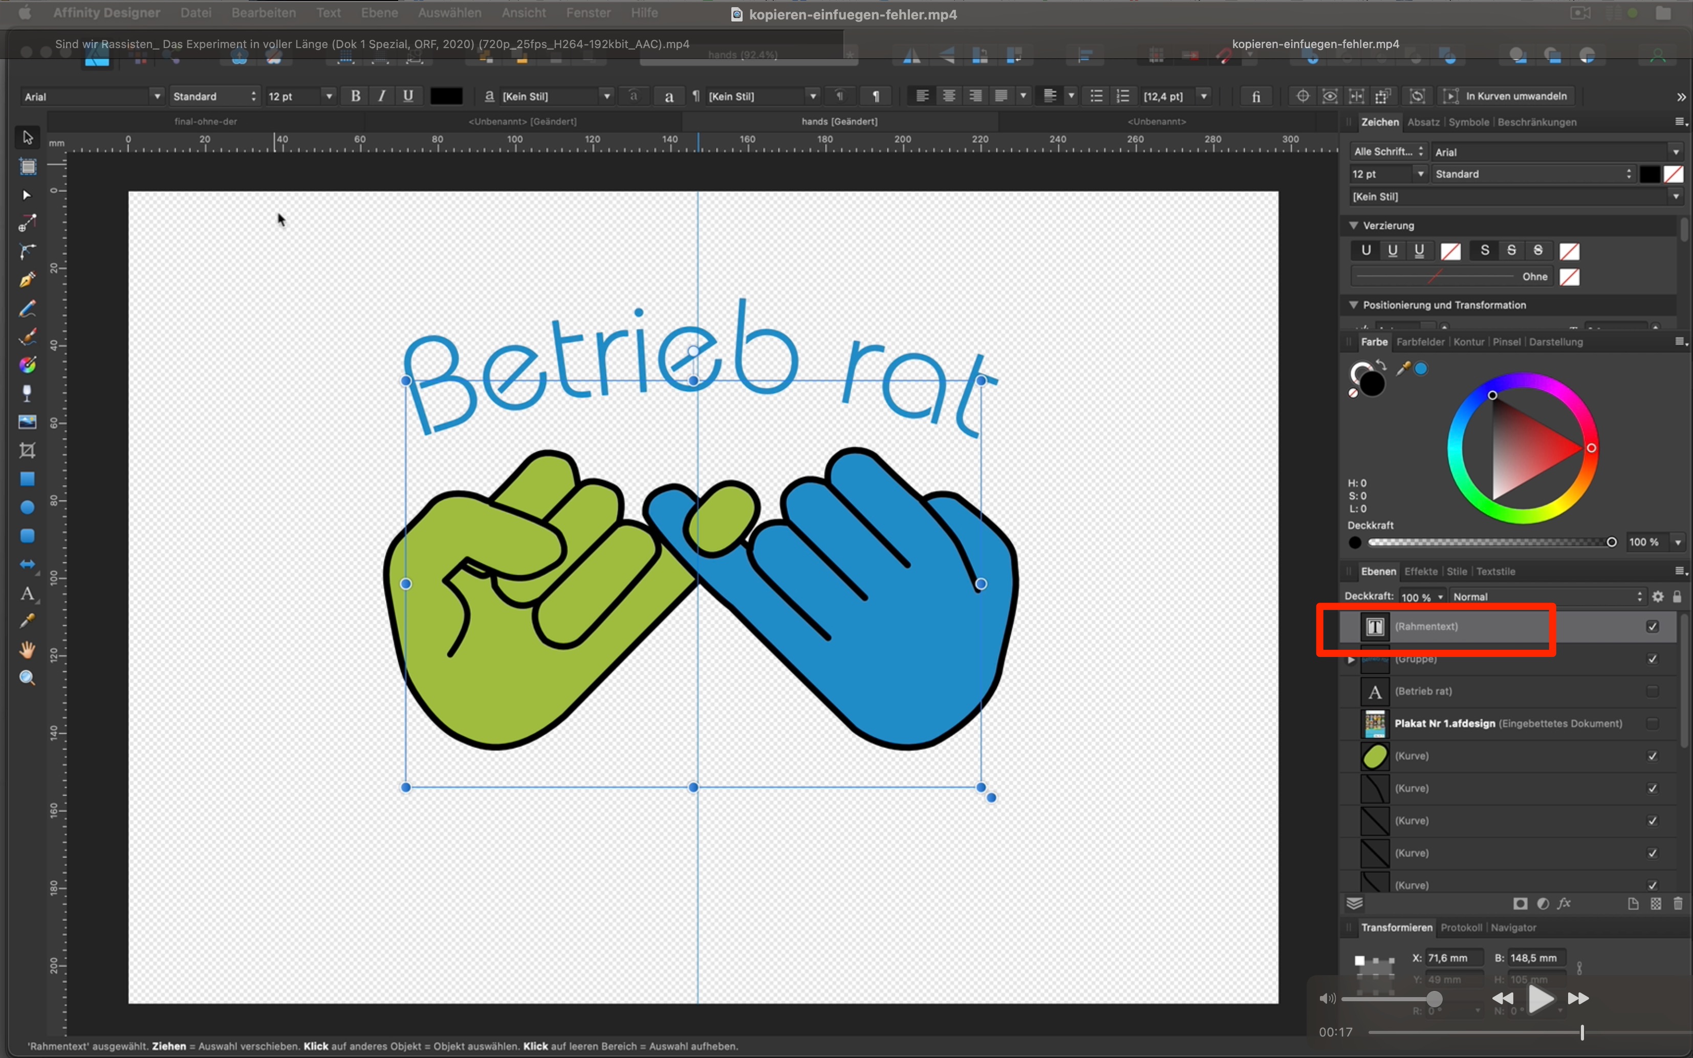The height and width of the screenshot is (1058, 1693).
Task: Toggle bold text formatting
Action: [356, 97]
